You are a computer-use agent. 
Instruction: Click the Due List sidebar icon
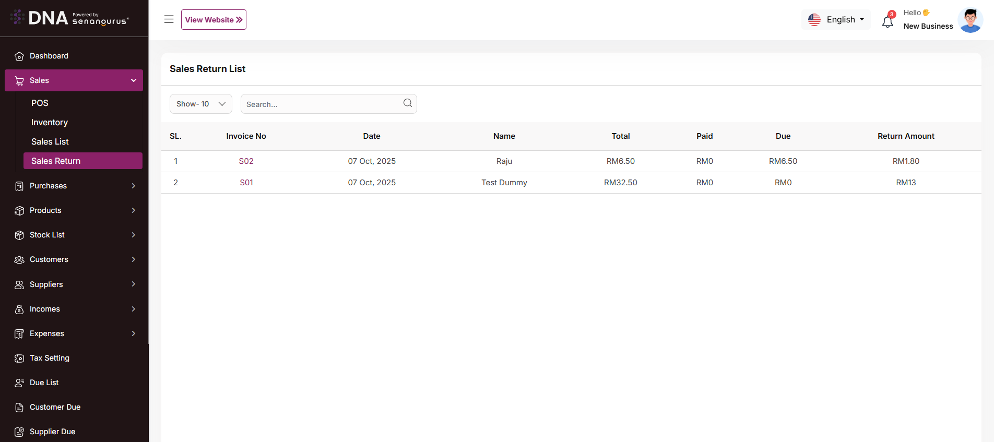pyautogui.click(x=19, y=383)
